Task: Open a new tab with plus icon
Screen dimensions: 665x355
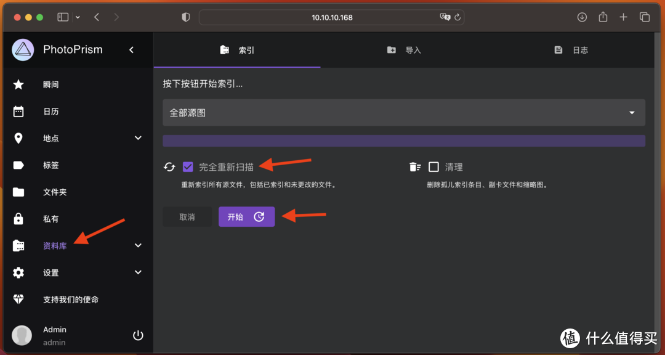Action: (x=623, y=17)
